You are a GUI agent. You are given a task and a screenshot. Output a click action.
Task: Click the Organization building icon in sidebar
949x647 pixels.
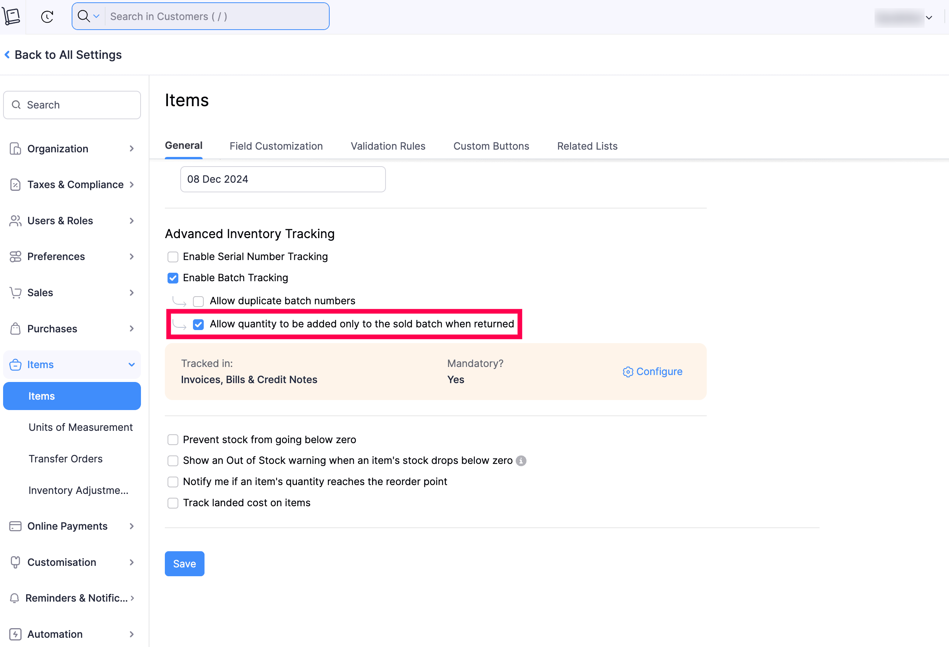(x=15, y=148)
